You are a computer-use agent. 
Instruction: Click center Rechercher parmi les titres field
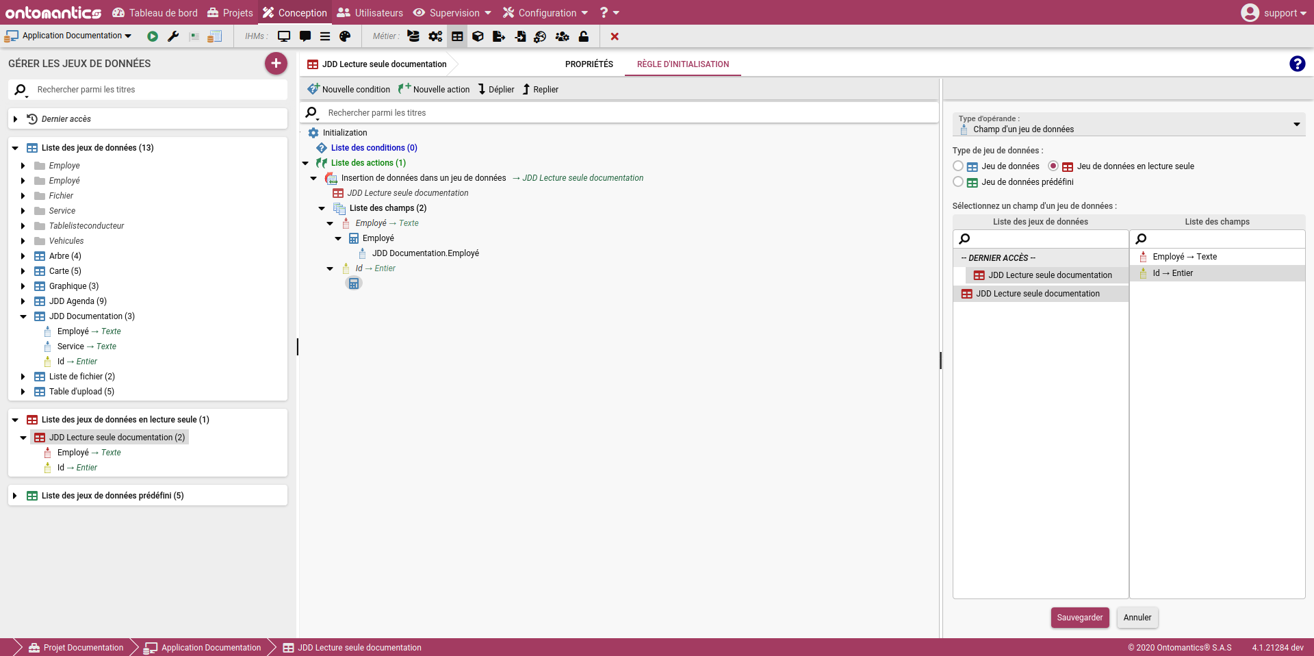[619, 113]
